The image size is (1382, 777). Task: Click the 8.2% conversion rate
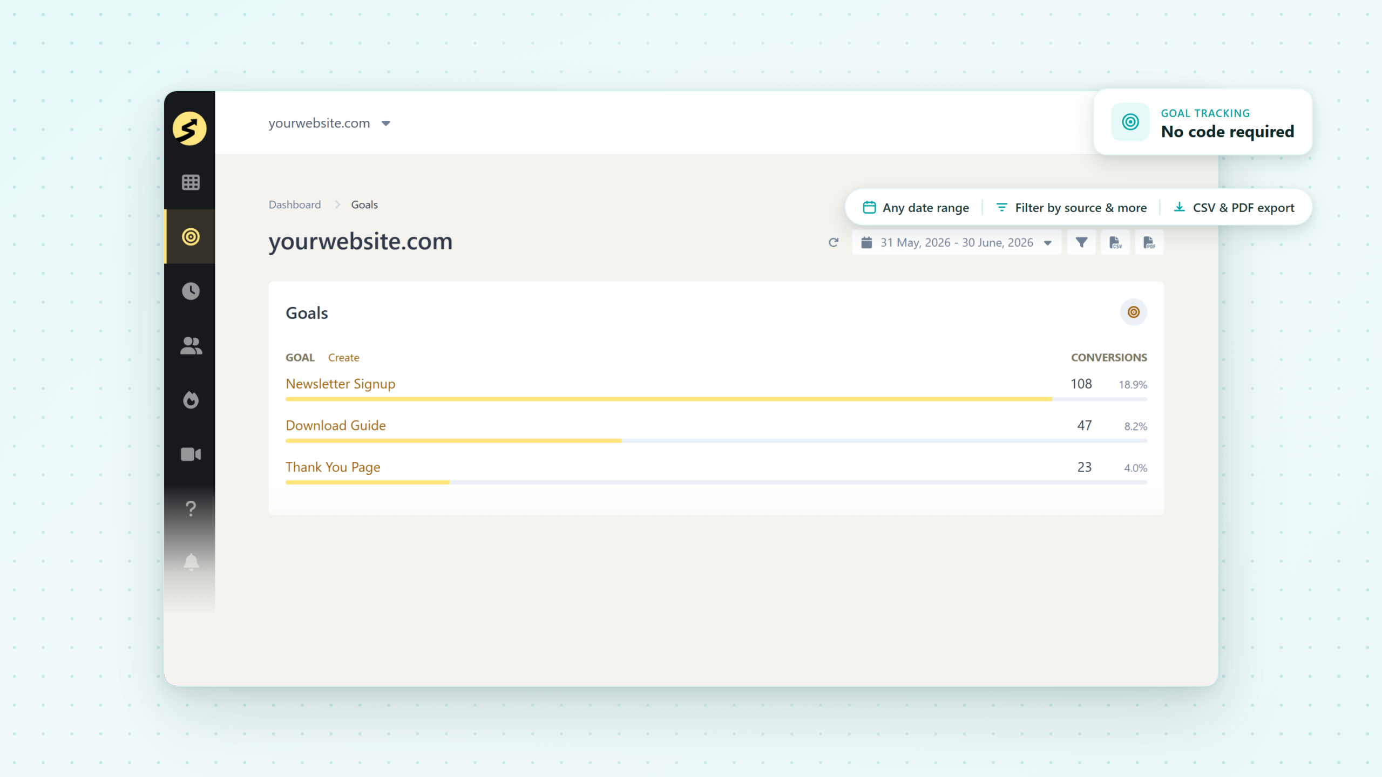(1136, 426)
